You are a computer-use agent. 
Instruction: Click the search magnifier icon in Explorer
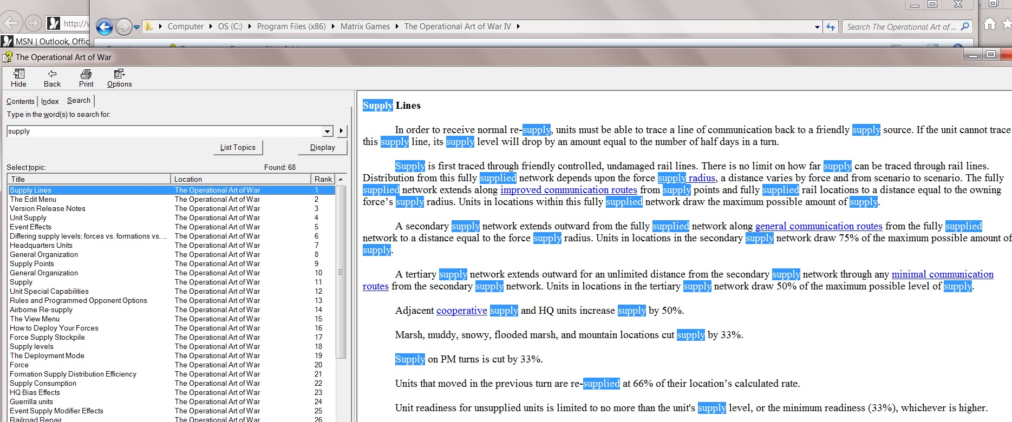coord(964,27)
